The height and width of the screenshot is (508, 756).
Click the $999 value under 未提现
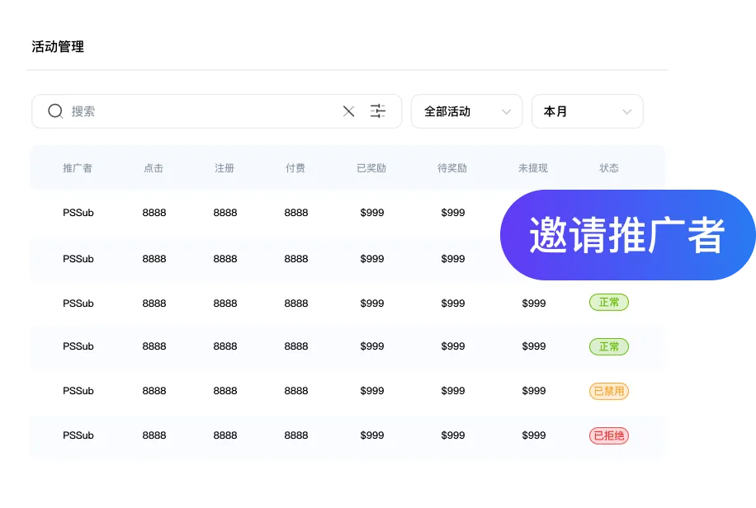533,302
